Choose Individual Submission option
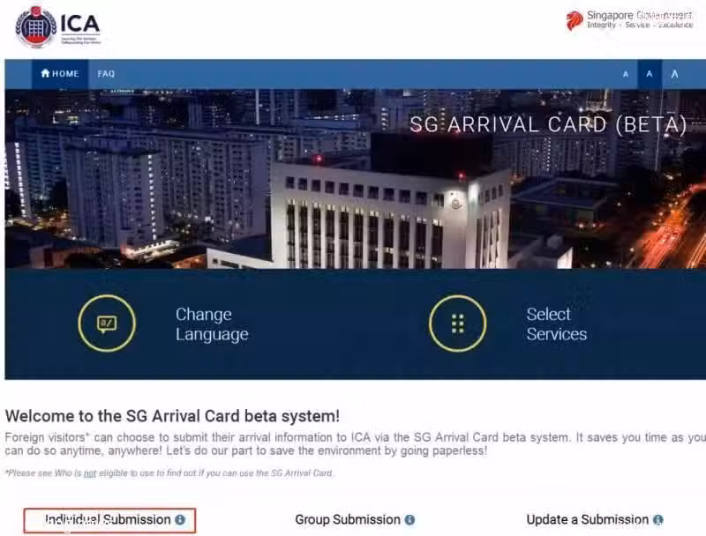The width and height of the screenshot is (706, 536). tap(109, 520)
